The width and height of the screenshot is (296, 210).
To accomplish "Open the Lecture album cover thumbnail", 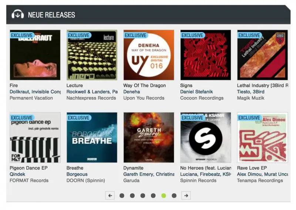I will (92, 55).
